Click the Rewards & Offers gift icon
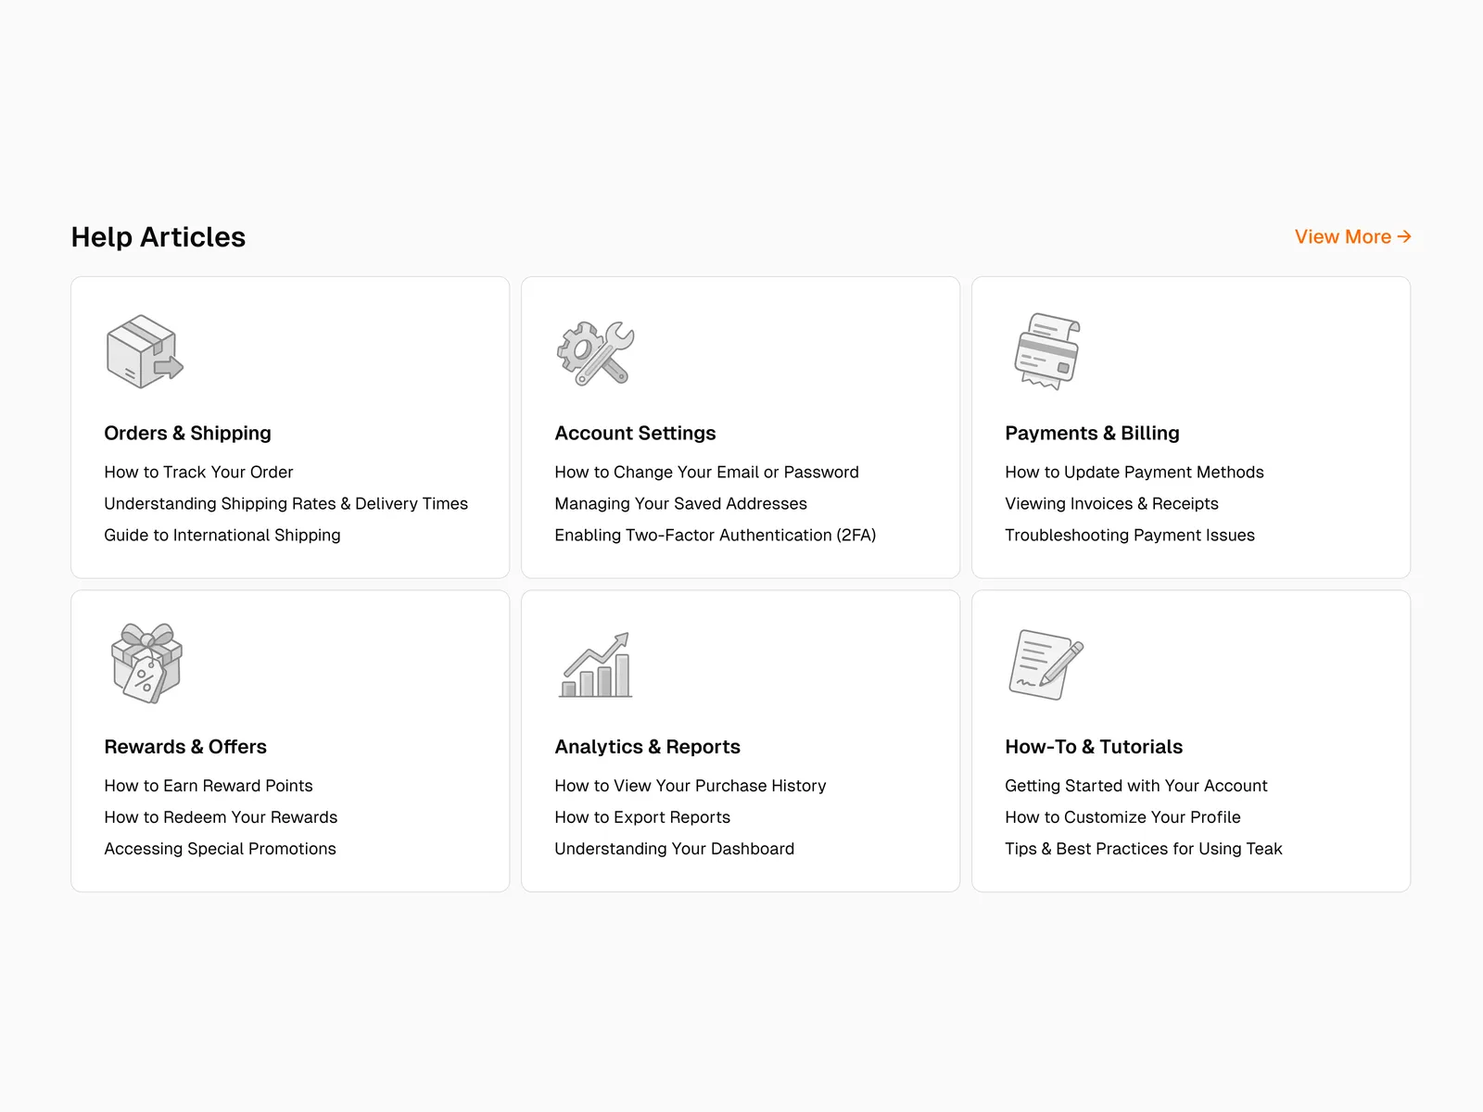The width and height of the screenshot is (1483, 1112). tap(146, 663)
